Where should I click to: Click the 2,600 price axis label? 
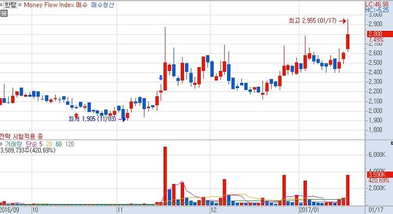[x=375, y=53]
